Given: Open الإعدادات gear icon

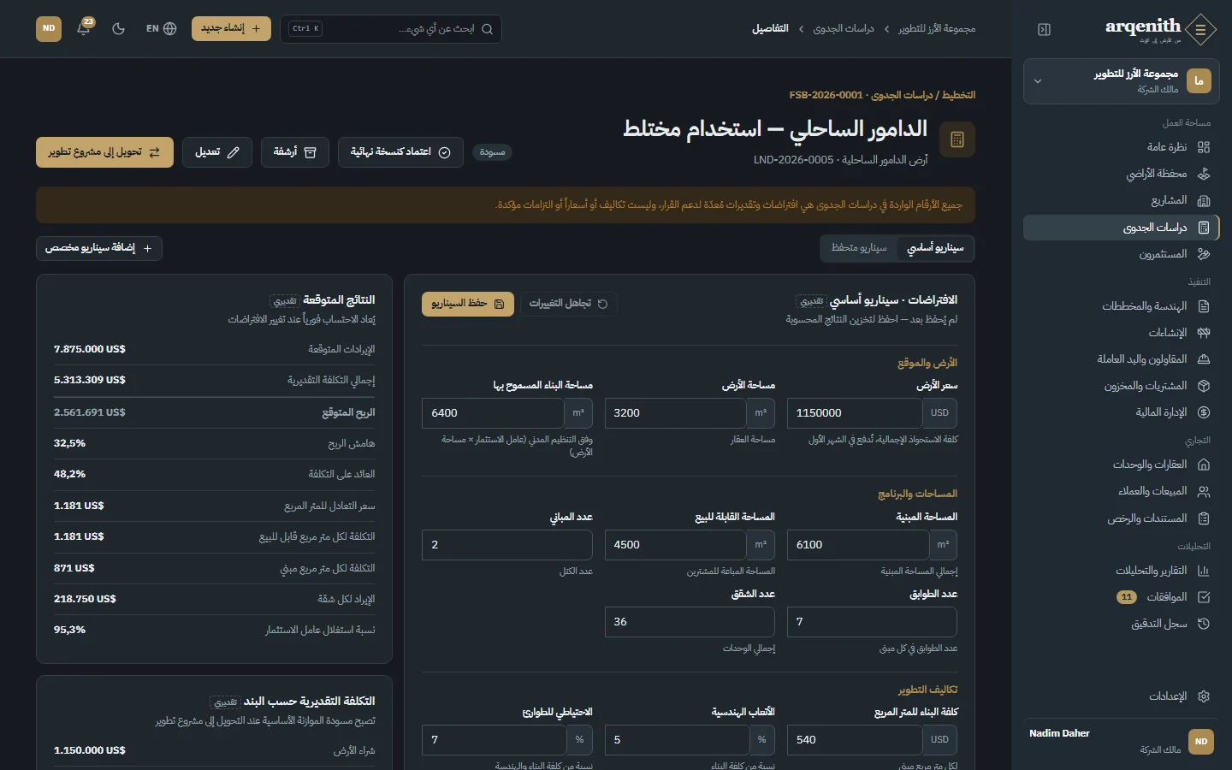Looking at the screenshot, I should point(1204,696).
